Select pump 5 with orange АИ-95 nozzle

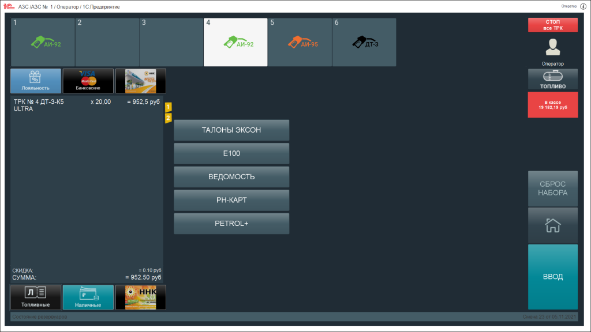300,43
